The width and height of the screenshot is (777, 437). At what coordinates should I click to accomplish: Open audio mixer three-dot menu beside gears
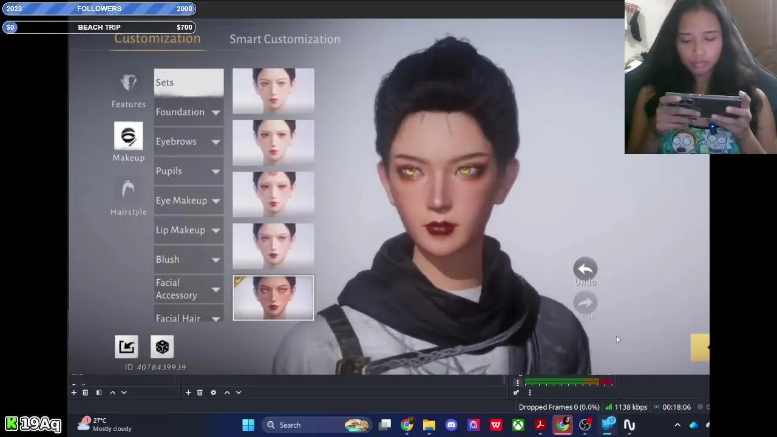coord(529,393)
